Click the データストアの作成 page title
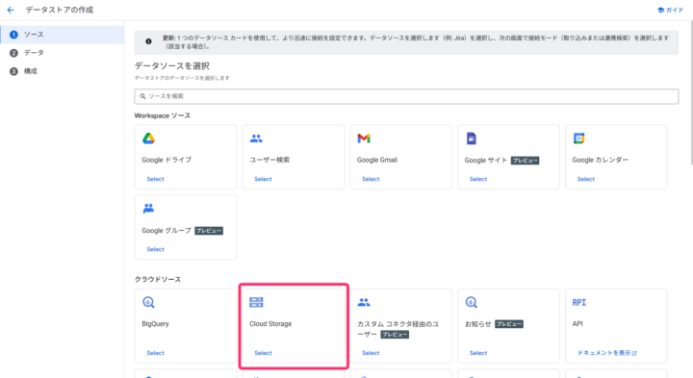 pyautogui.click(x=60, y=10)
